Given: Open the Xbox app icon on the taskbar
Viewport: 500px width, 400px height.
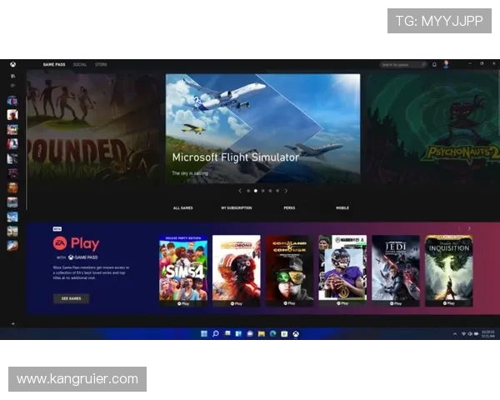Looking at the screenshot, I should point(295,333).
